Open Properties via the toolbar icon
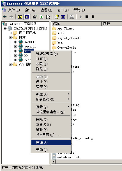Image resolution: width=122 pixels, height=171 pixels. pyautogui.click(x=35, y=17)
